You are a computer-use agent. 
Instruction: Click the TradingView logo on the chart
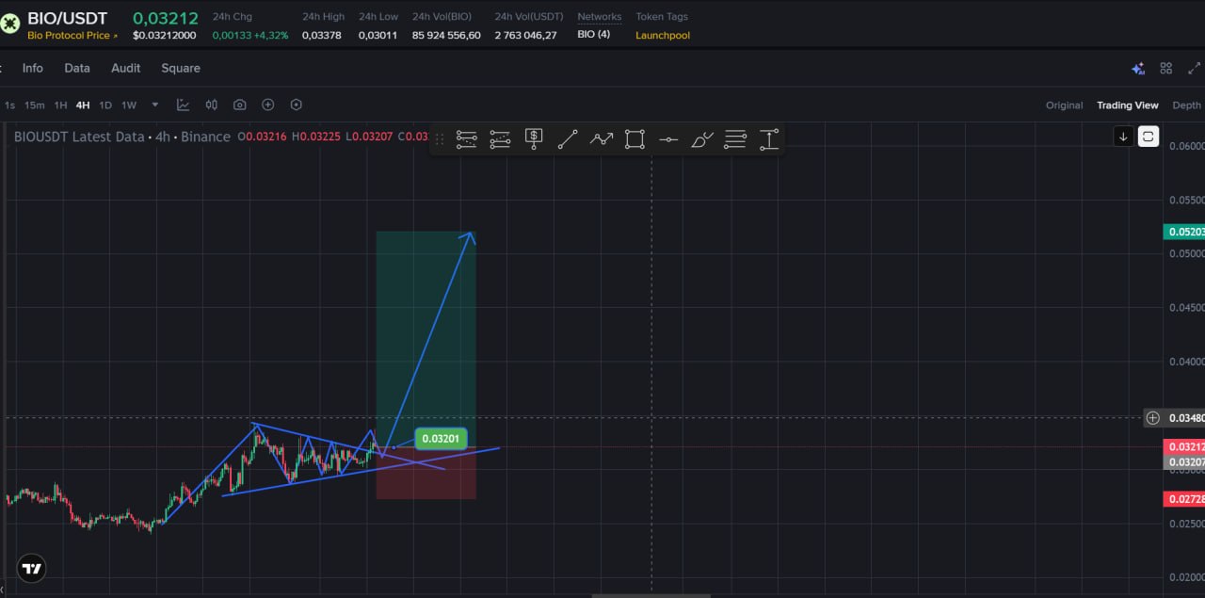coord(31,568)
